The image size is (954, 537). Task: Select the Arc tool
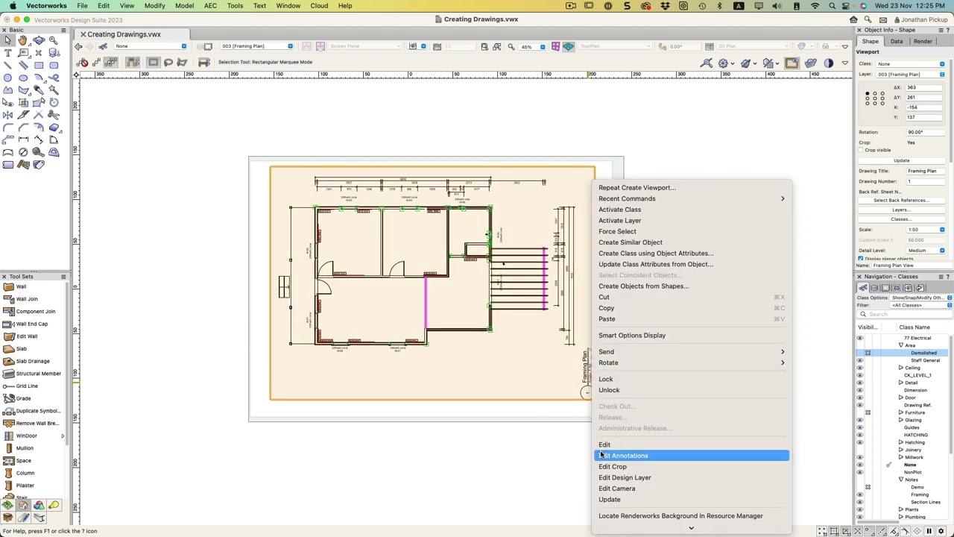click(x=39, y=78)
